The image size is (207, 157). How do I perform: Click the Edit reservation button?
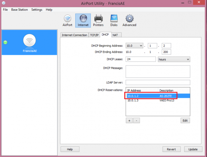[x=185, y=121]
